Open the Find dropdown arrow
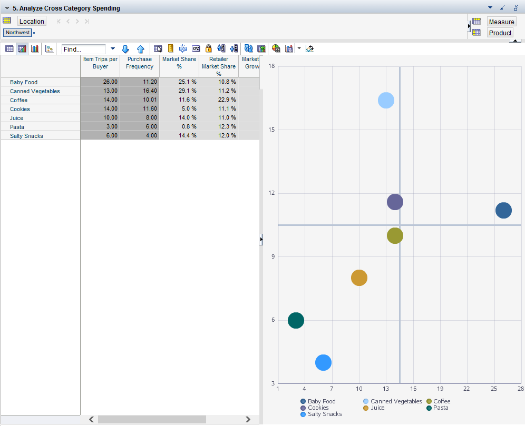This screenshot has height=426, width=525. pos(113,49)
